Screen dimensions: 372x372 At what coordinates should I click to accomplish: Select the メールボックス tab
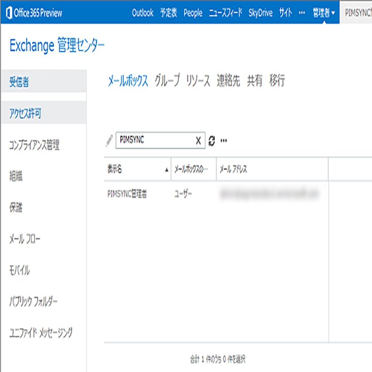pyautogui.click(x=128, y=81)
